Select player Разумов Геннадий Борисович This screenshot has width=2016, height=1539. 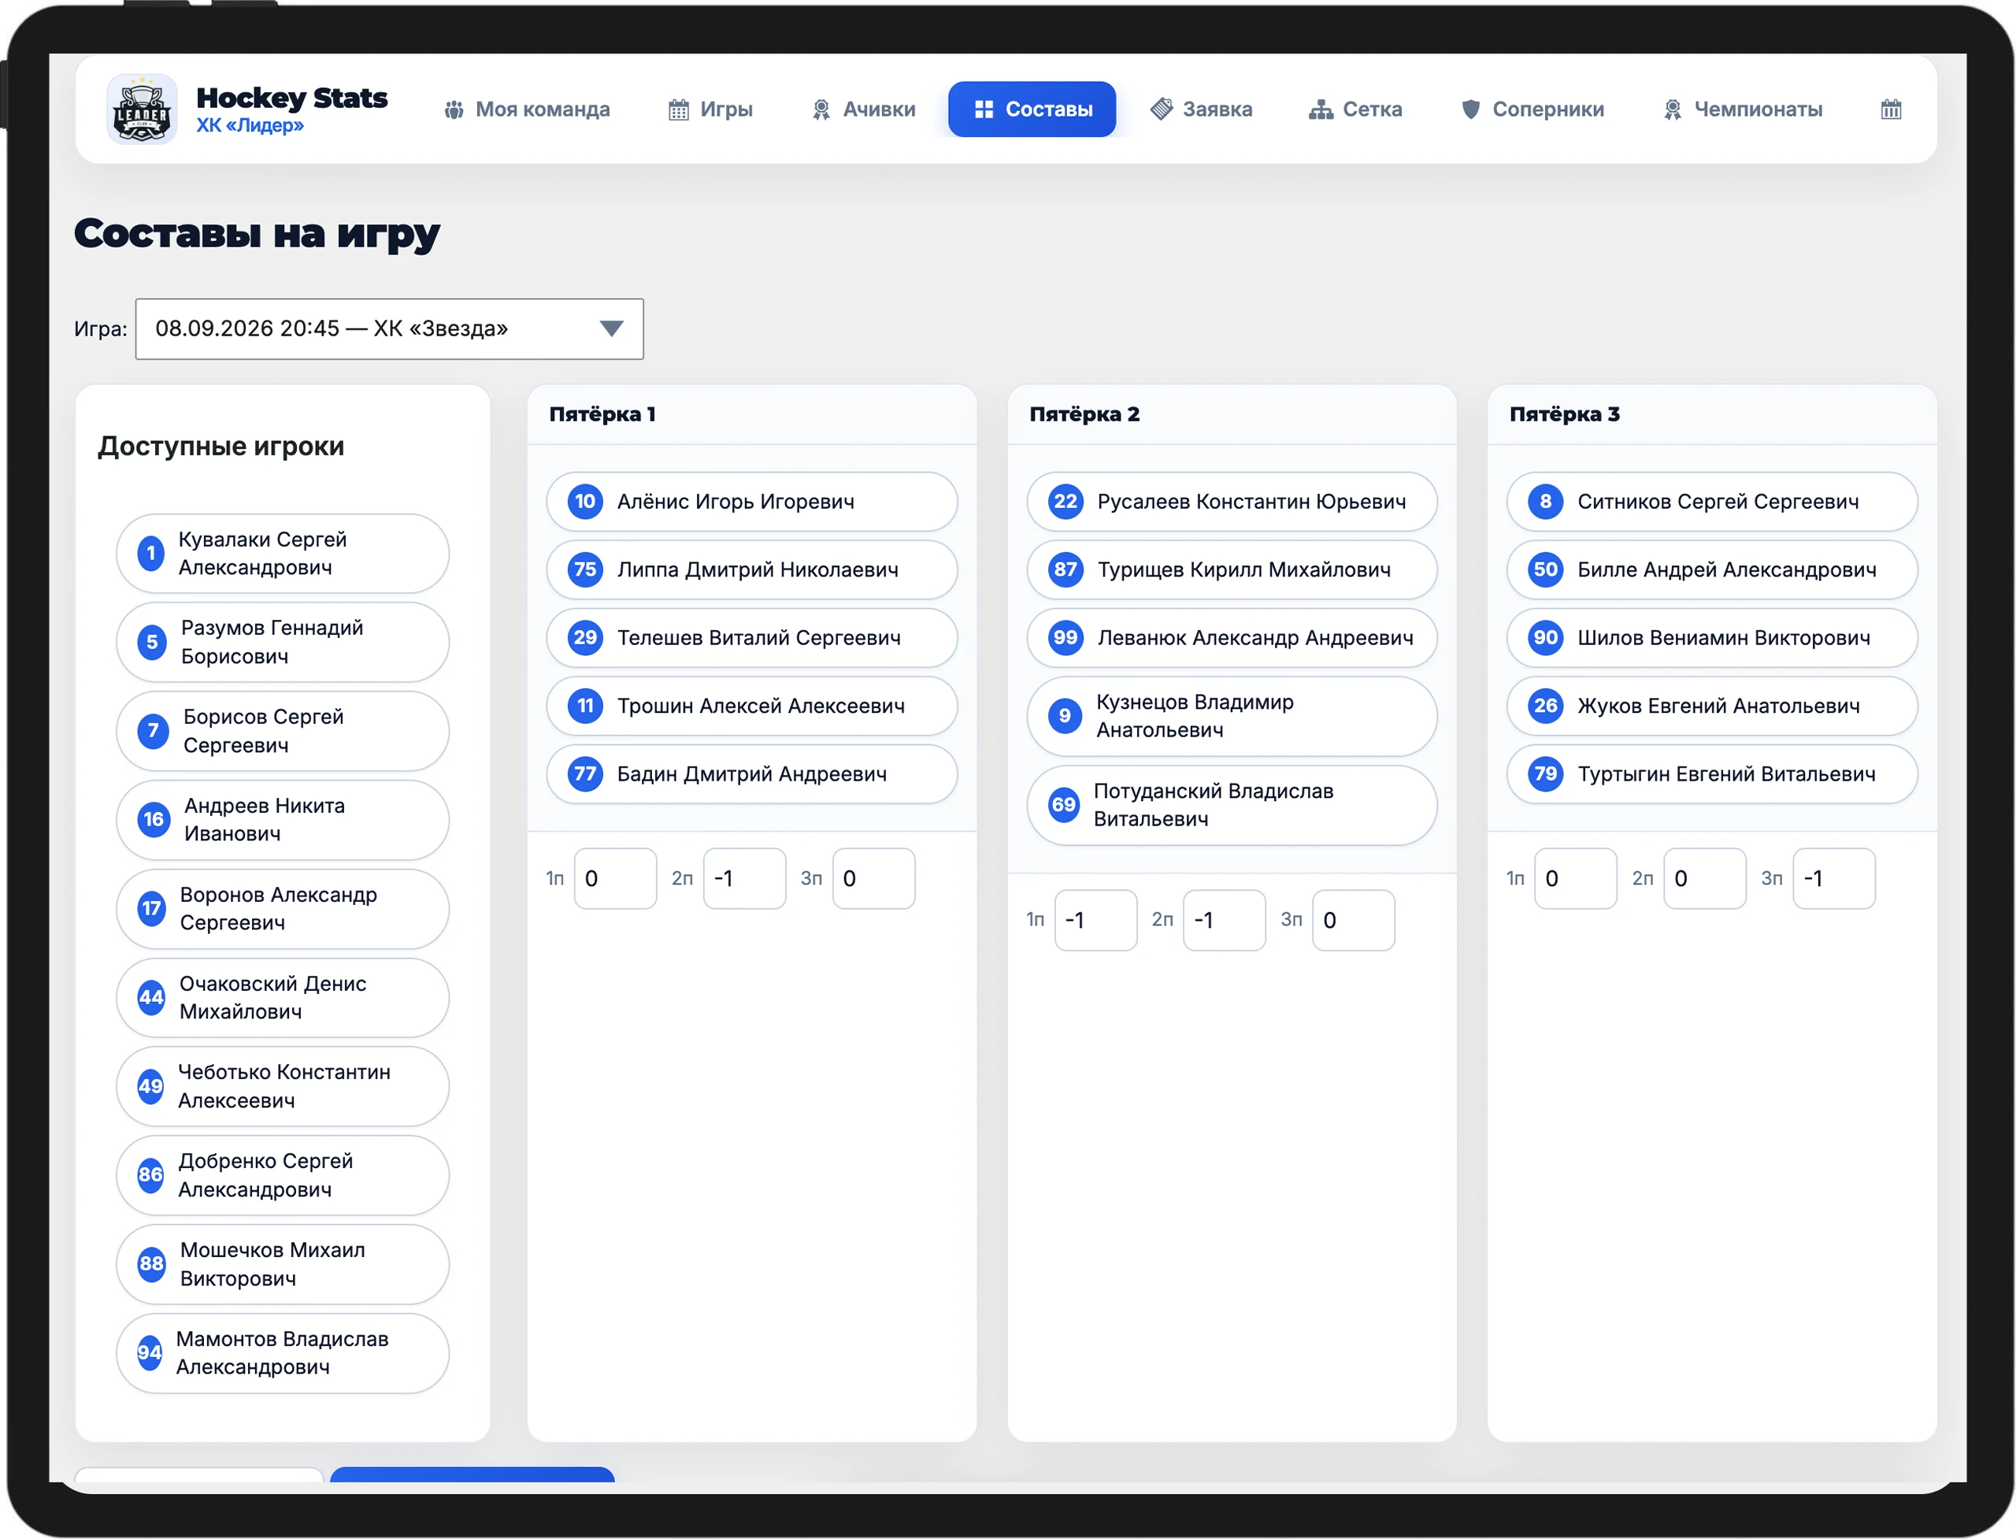point(282,642)
